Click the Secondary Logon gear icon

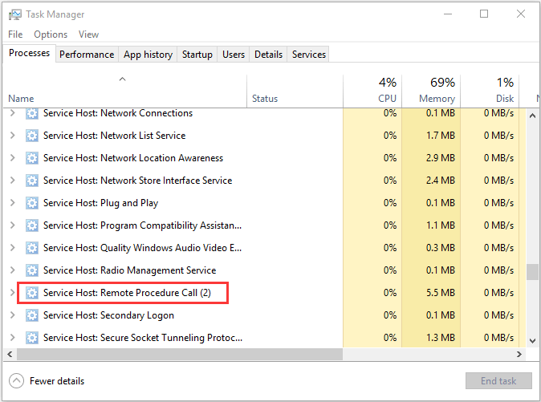click(x=32, y=315)
